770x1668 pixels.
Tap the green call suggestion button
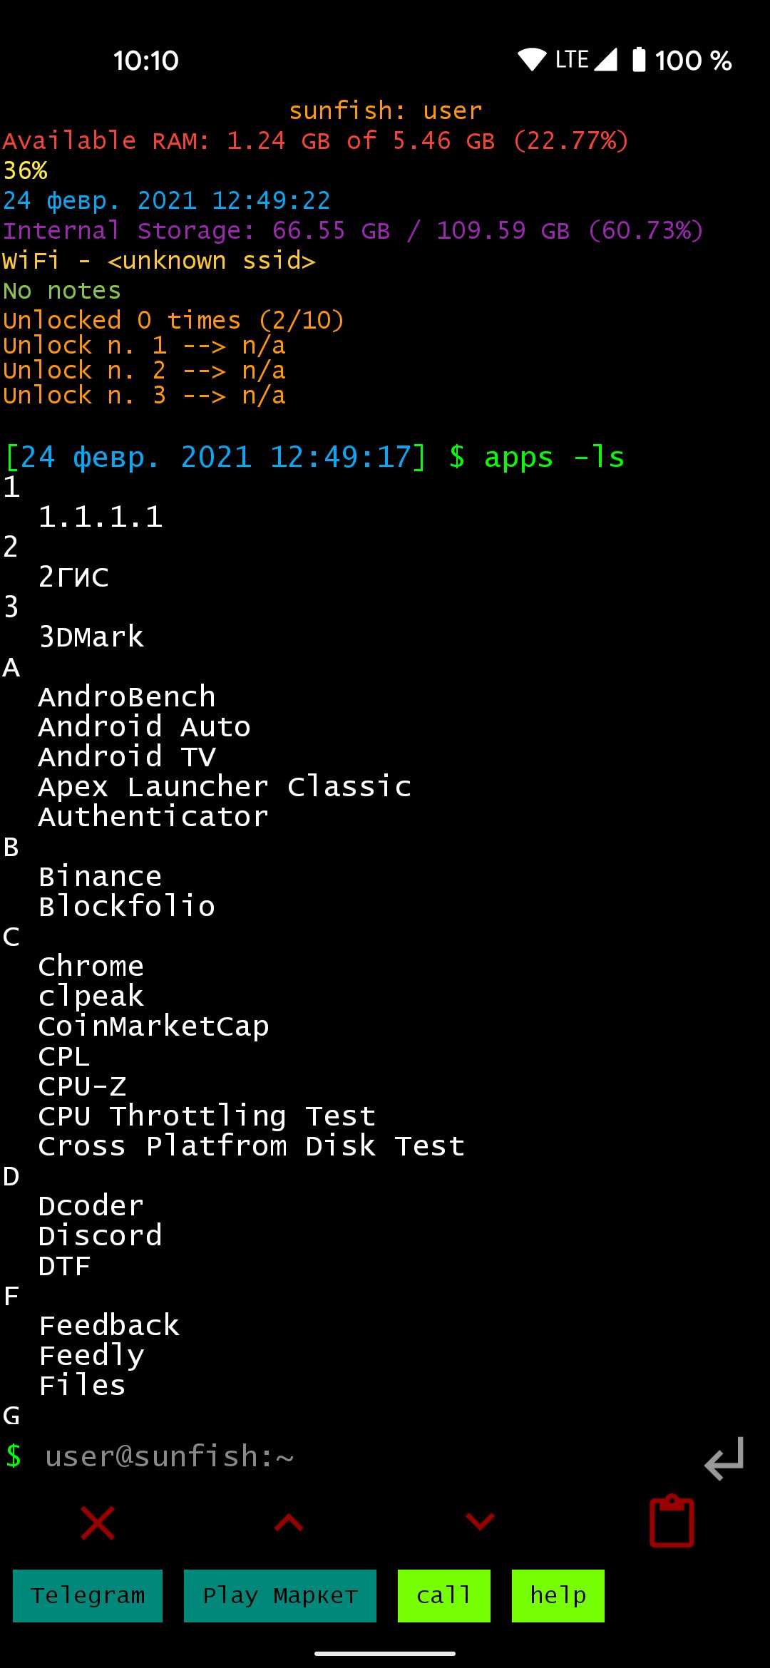coord(444,1596)
